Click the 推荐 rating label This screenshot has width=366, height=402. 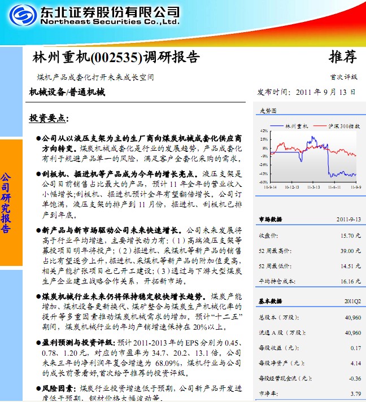pos(343,56)
